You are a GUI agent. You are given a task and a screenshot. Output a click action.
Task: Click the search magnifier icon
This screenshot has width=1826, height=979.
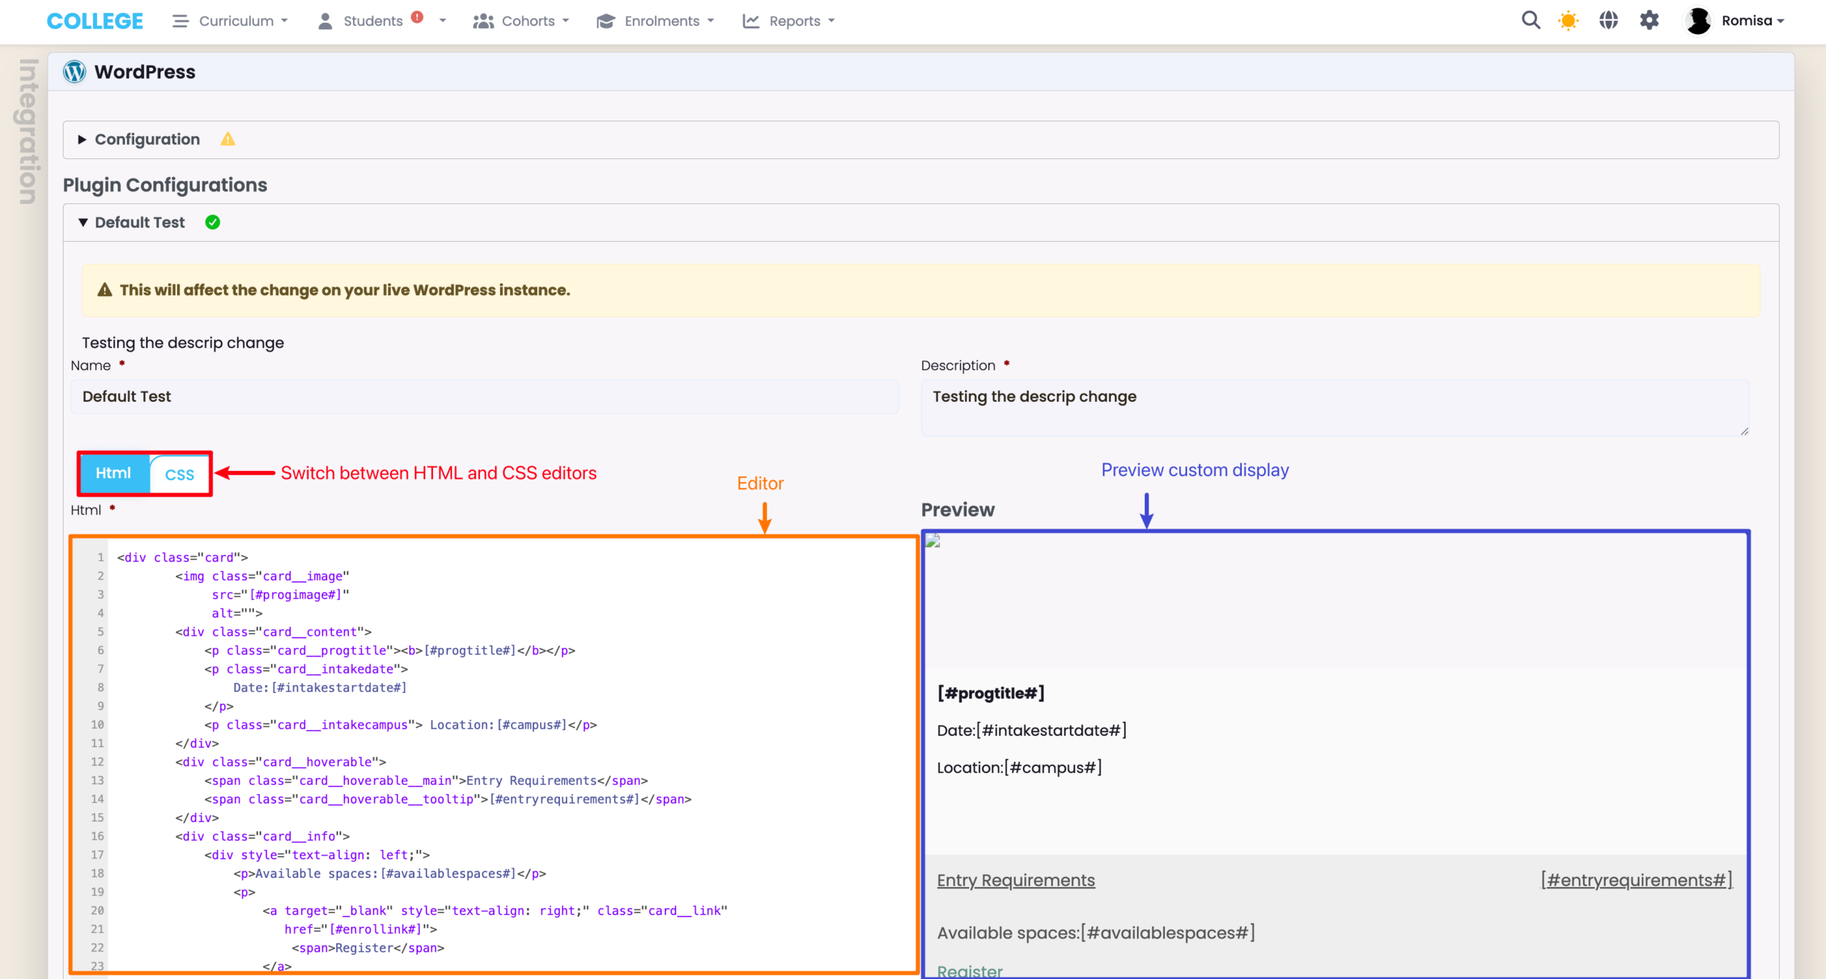[1530, 20]
